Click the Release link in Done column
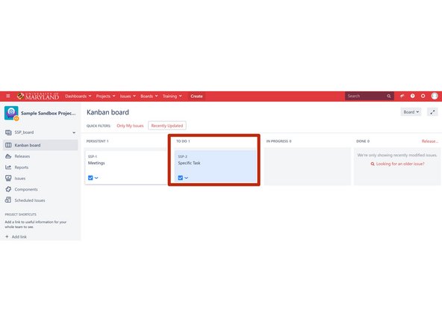Viewport: 442px width, 332px height. click(x=429, y=141)
